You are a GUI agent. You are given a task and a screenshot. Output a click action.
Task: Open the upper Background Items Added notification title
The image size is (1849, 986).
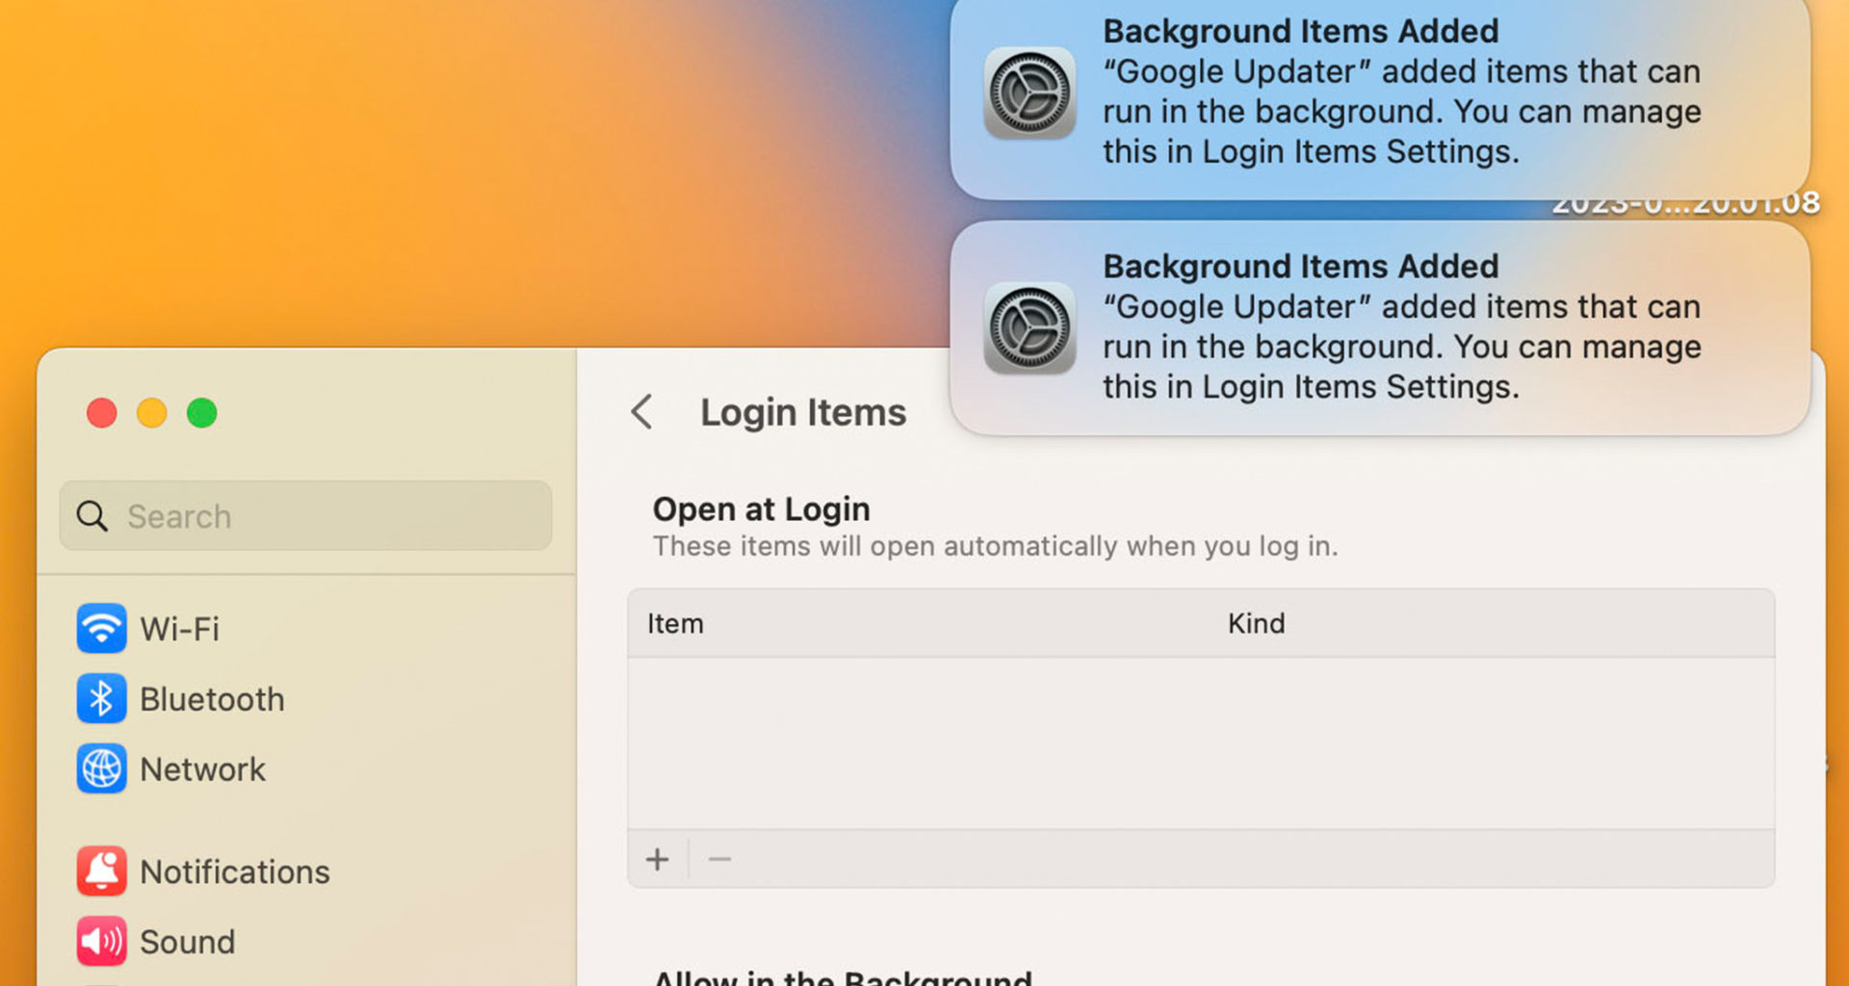tap(1300, 32)
